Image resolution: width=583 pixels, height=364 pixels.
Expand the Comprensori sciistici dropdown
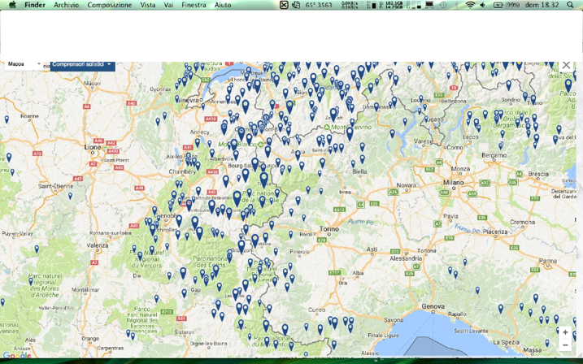[83, 65]
